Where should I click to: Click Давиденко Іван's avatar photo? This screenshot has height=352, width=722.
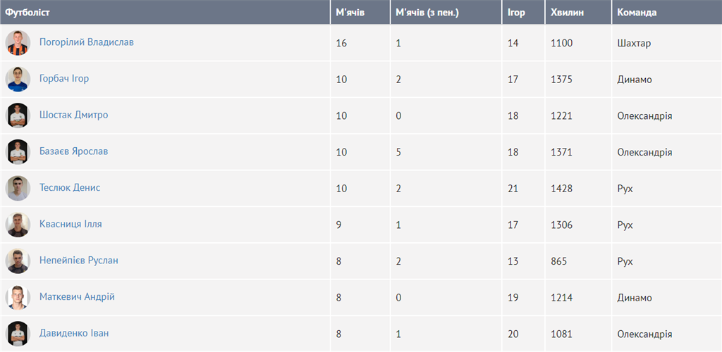point(18,334)
